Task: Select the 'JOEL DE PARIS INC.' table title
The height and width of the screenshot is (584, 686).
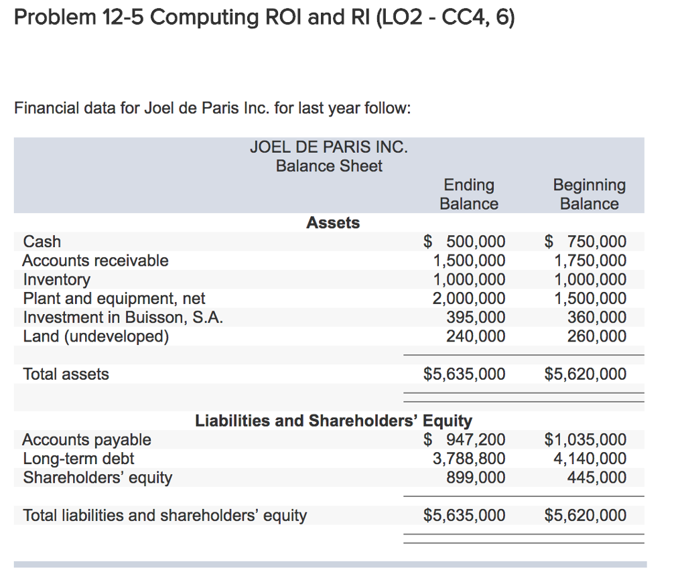Action: (x=329, y=147)
